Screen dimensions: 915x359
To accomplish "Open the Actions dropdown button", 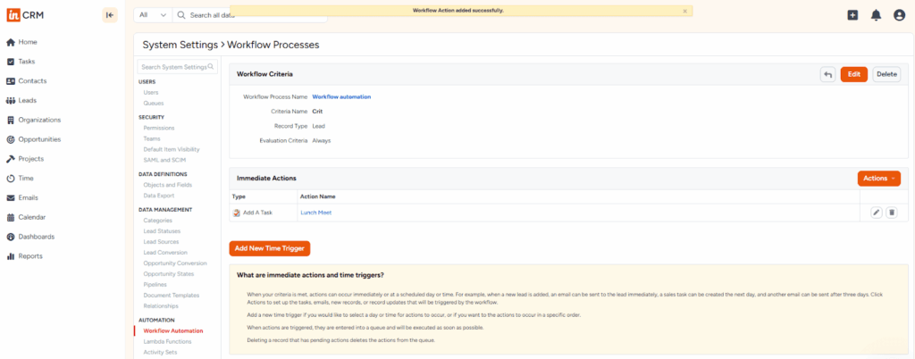I will (x=878, y=179).
